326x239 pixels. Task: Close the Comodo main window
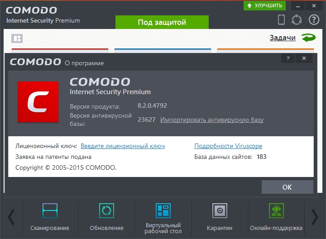(314, 6)
